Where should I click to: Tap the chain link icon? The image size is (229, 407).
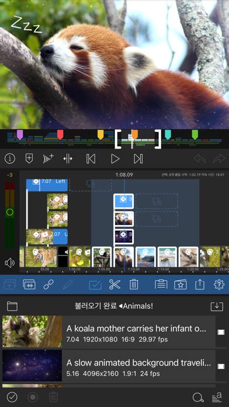pos(48,285)
